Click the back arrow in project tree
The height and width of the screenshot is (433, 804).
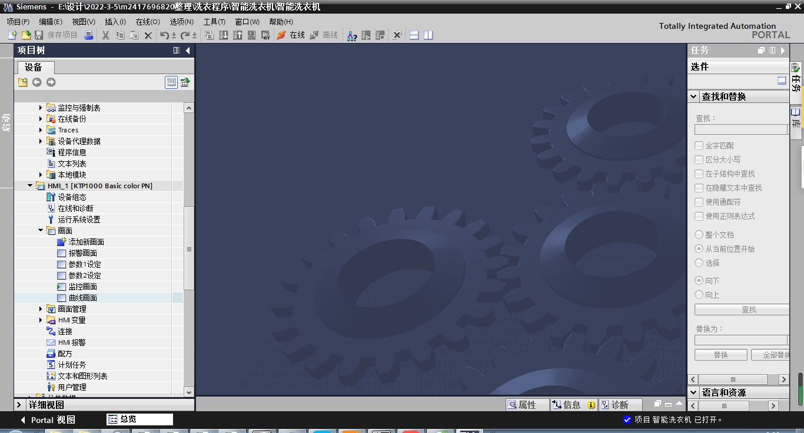(37, 82)
